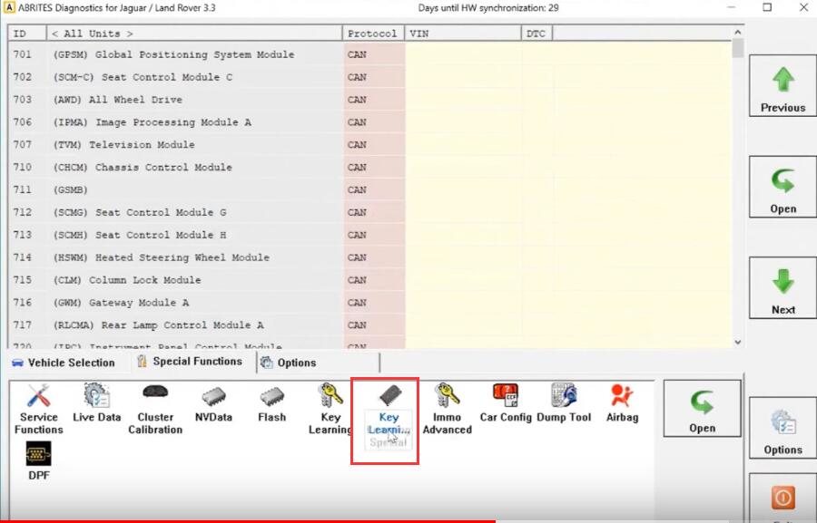Select row 711 GSMB
Image resolution: width=817 pixels, height=523 pixels.
click(x=369, y=189)
